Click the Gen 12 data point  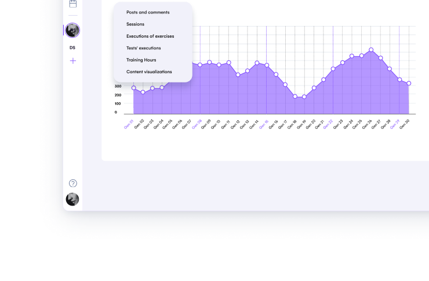[x=238, y=75]
